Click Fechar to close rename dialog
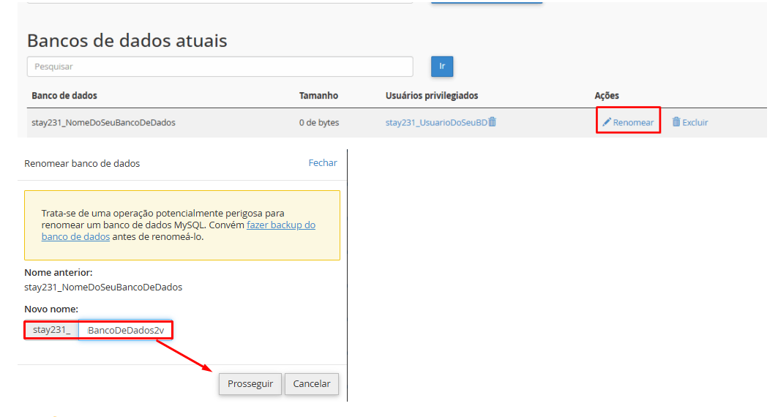The image size is (778, 417). 323,162
